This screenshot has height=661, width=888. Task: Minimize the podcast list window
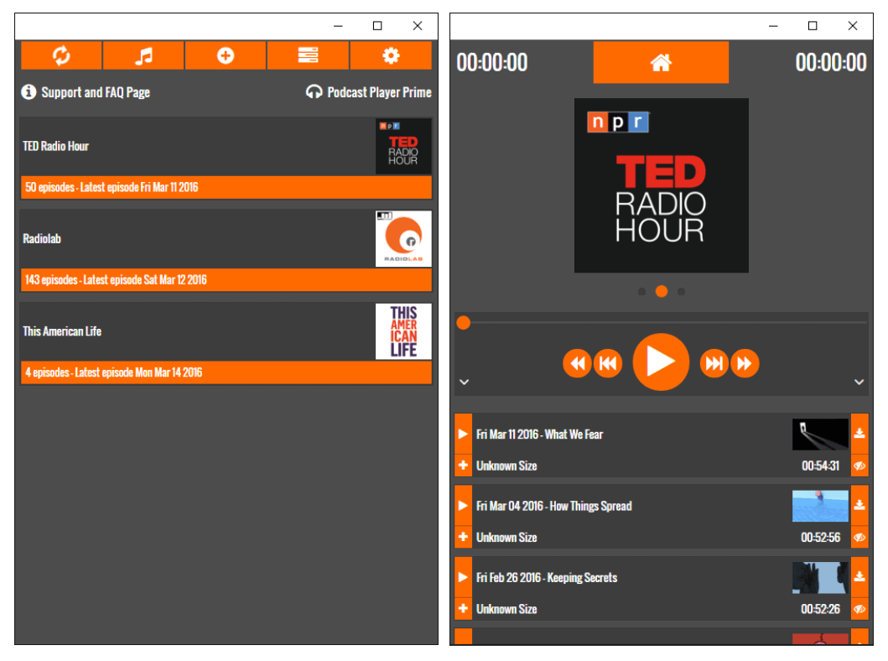[338, 26]
